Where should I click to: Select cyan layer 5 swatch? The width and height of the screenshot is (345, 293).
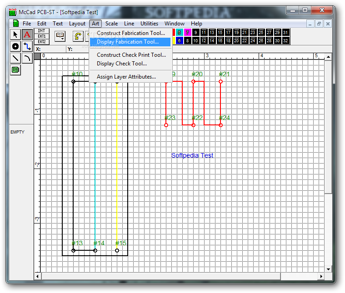[180, 33]
